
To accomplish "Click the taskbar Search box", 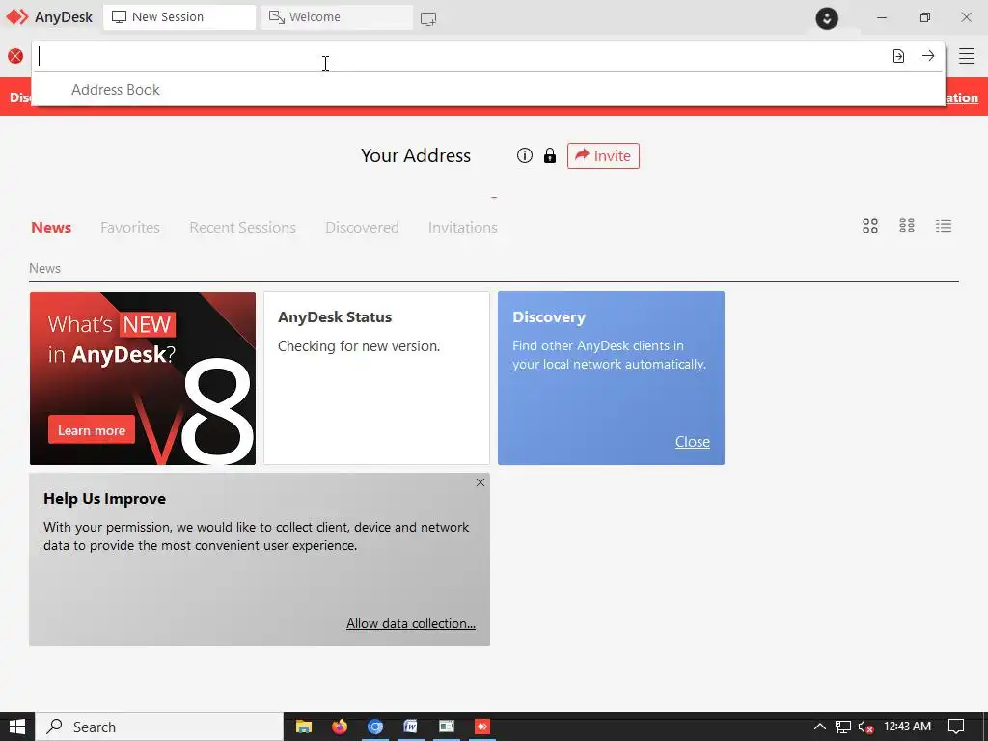I will tap(159, 727).
